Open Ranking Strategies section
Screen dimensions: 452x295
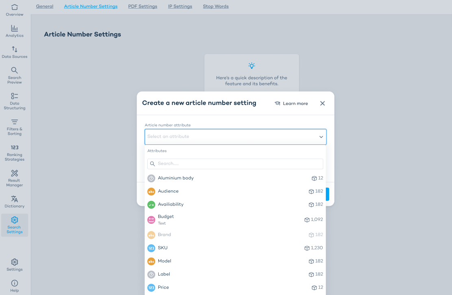click(x=14, y=153)
